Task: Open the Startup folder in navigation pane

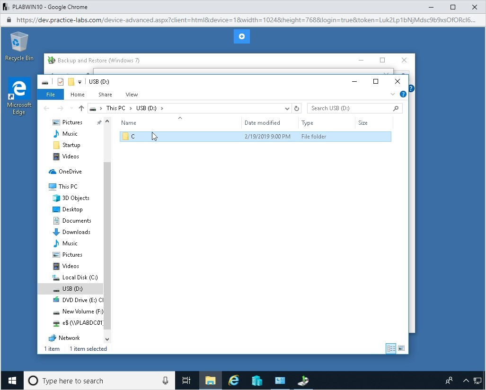Action: 71,145
